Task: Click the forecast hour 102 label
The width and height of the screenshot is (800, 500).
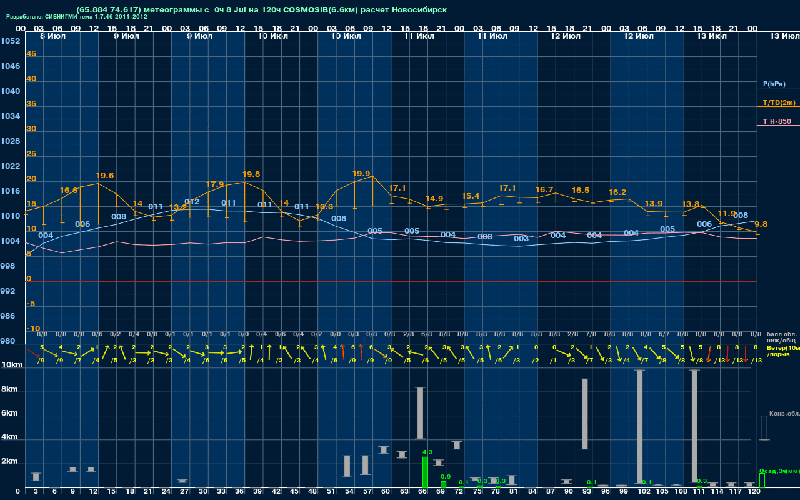Action: [644, 492]
